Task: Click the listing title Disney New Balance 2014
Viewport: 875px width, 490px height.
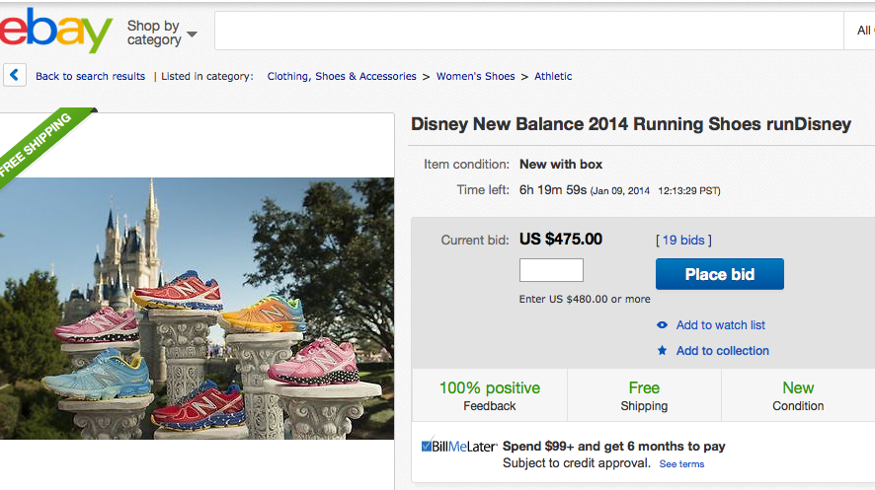Action: 631,124
